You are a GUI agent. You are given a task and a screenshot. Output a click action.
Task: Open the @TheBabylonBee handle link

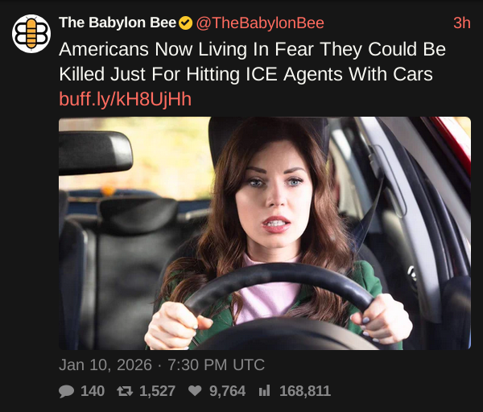point(260,23)
